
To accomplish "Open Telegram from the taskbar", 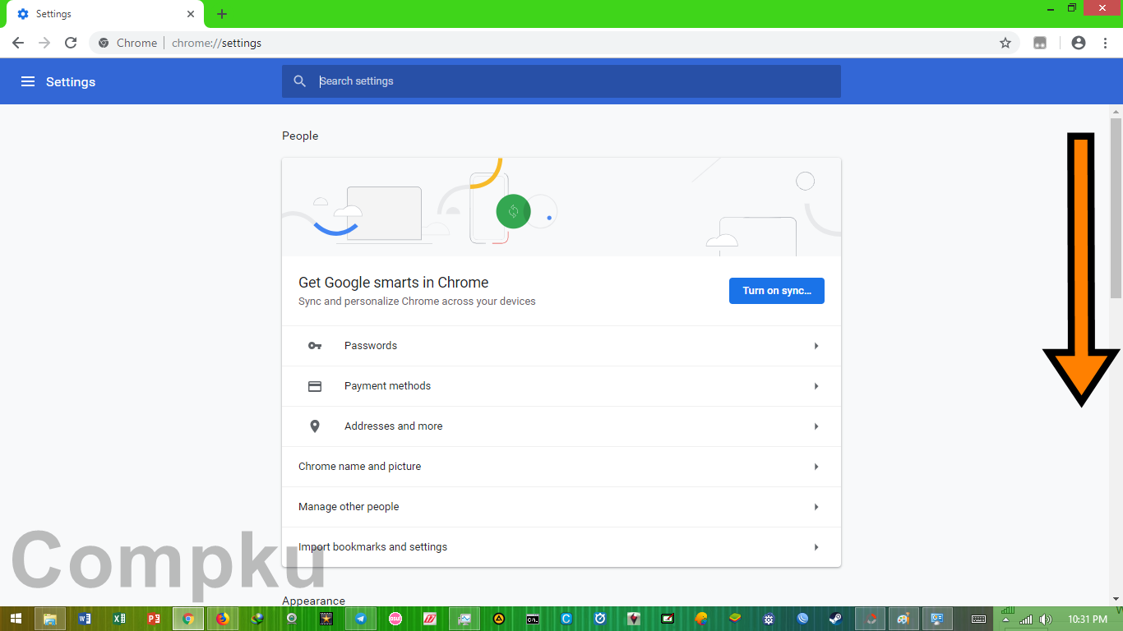I will tap(361, 619).
